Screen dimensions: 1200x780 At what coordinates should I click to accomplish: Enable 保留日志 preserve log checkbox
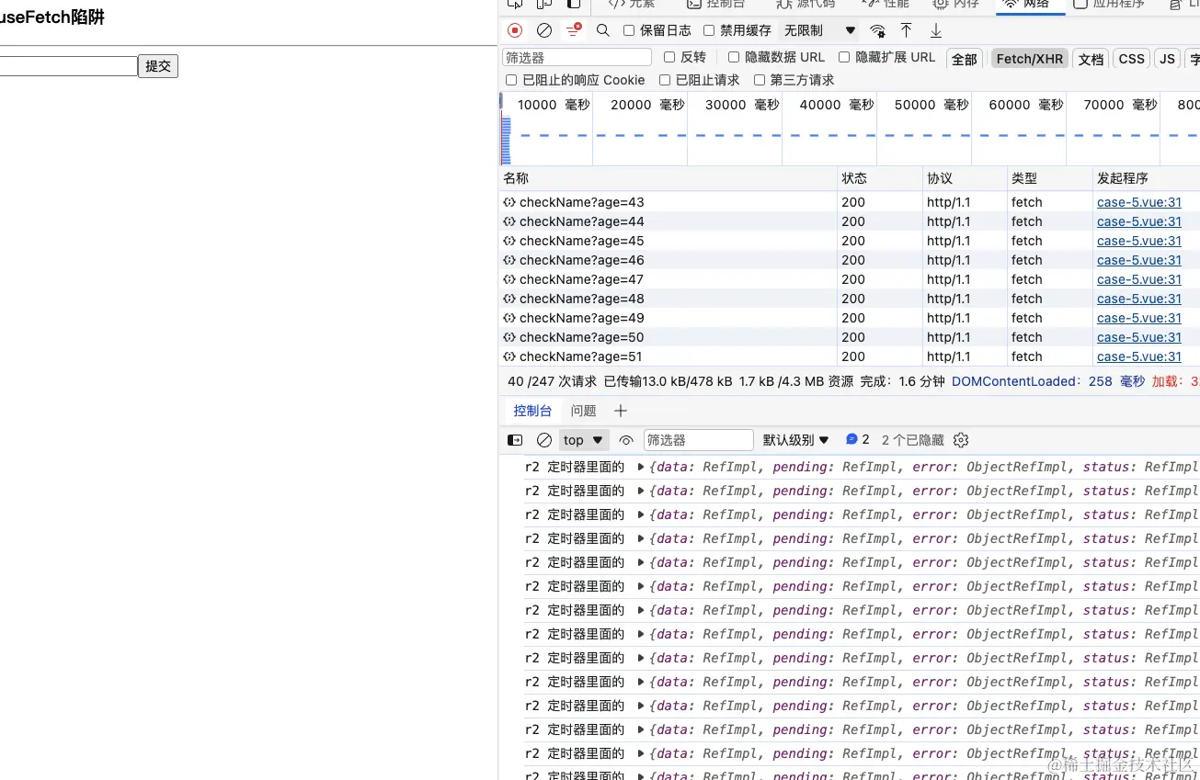[x=629, y=30]
